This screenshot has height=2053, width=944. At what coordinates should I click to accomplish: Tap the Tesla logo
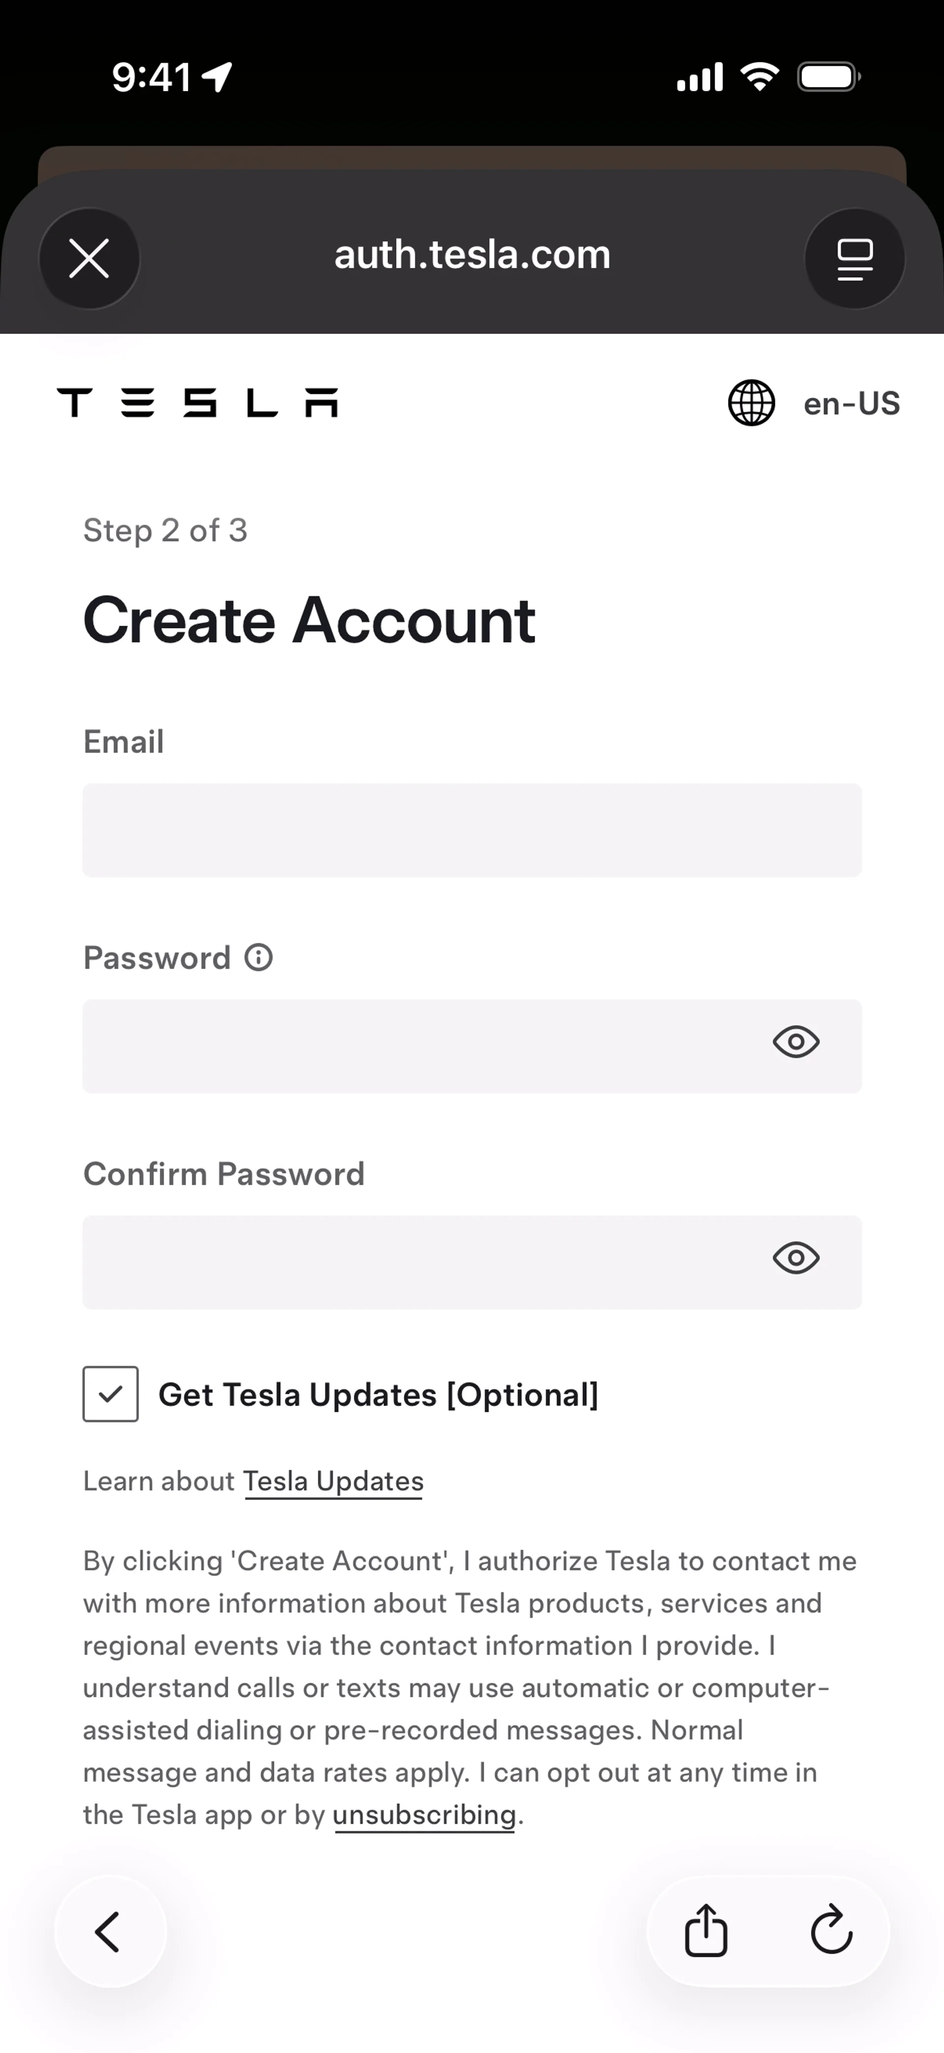pyautogui.click(x=198, y=403)
